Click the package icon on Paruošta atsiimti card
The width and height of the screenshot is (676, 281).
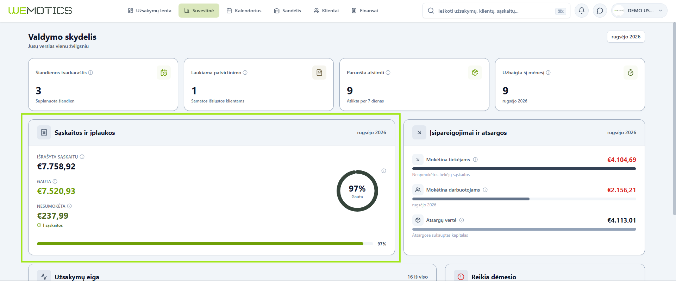click(475, 73)
